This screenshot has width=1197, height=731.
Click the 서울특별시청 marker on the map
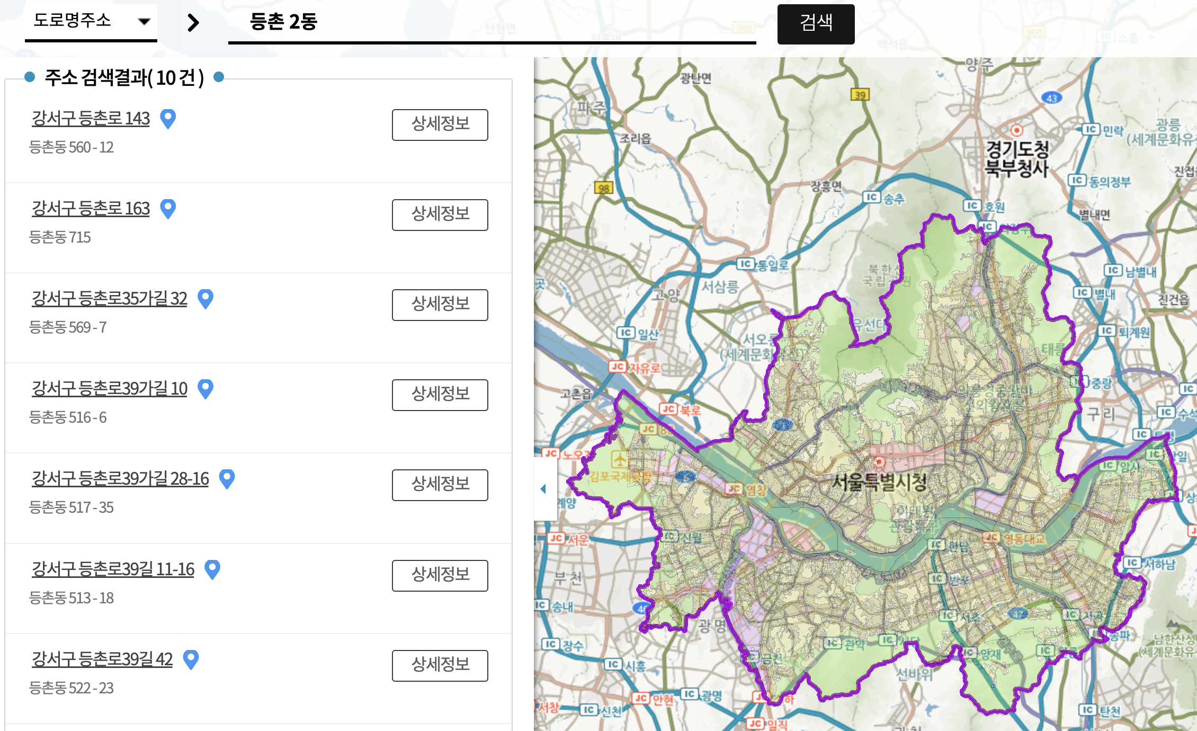click(x=879, y=462)
